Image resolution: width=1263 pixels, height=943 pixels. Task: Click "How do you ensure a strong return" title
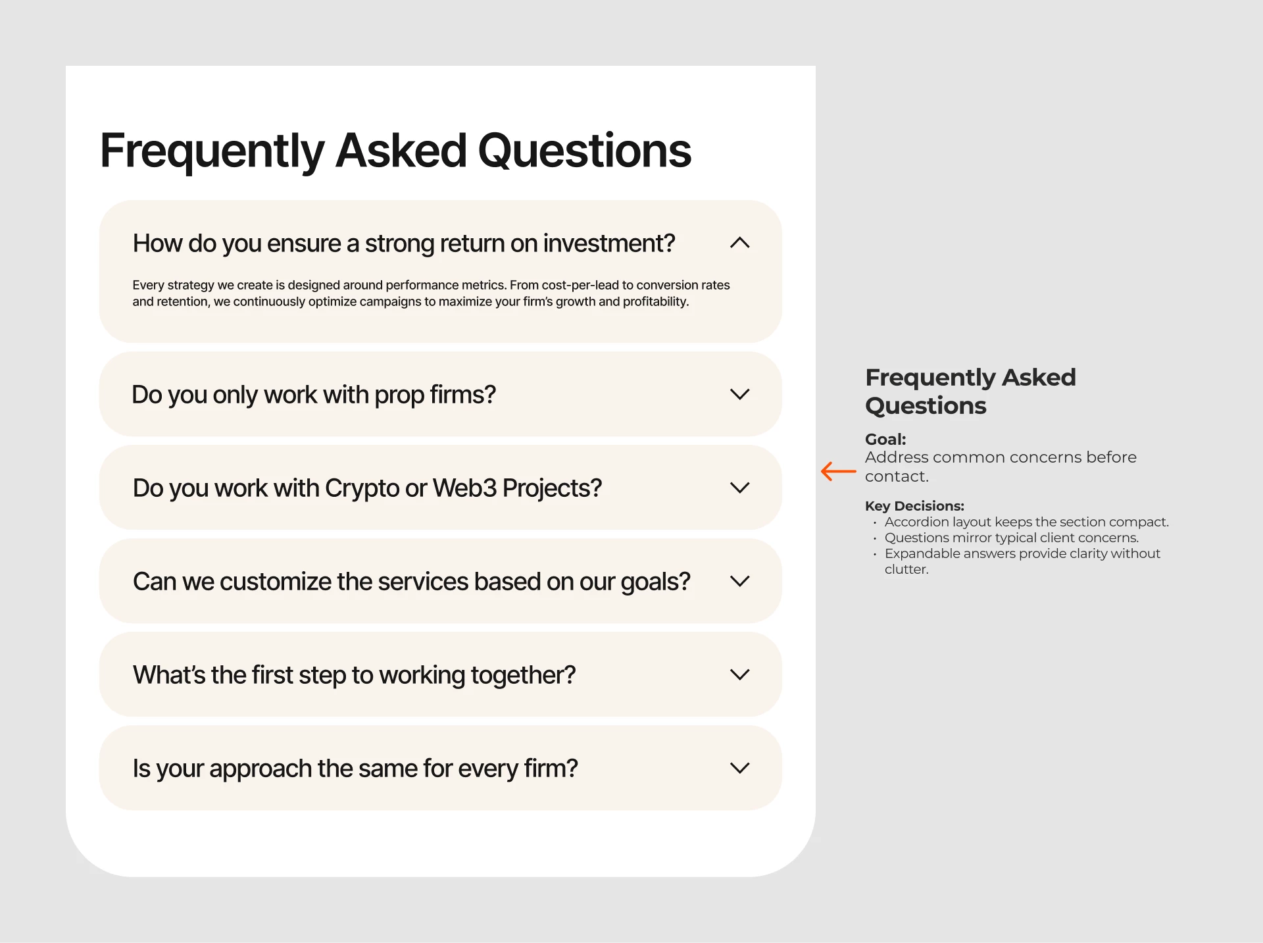[403, 243]
